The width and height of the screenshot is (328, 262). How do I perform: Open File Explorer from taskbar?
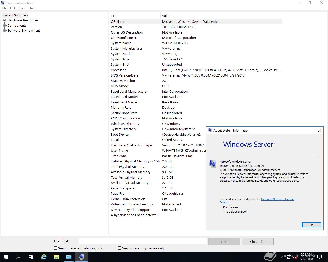(x=56, y=257)
